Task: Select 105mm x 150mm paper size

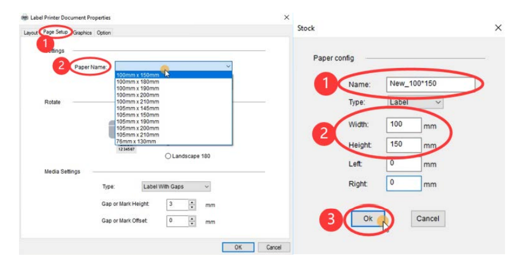Action: pyautogui.click(x=174, y=115)
